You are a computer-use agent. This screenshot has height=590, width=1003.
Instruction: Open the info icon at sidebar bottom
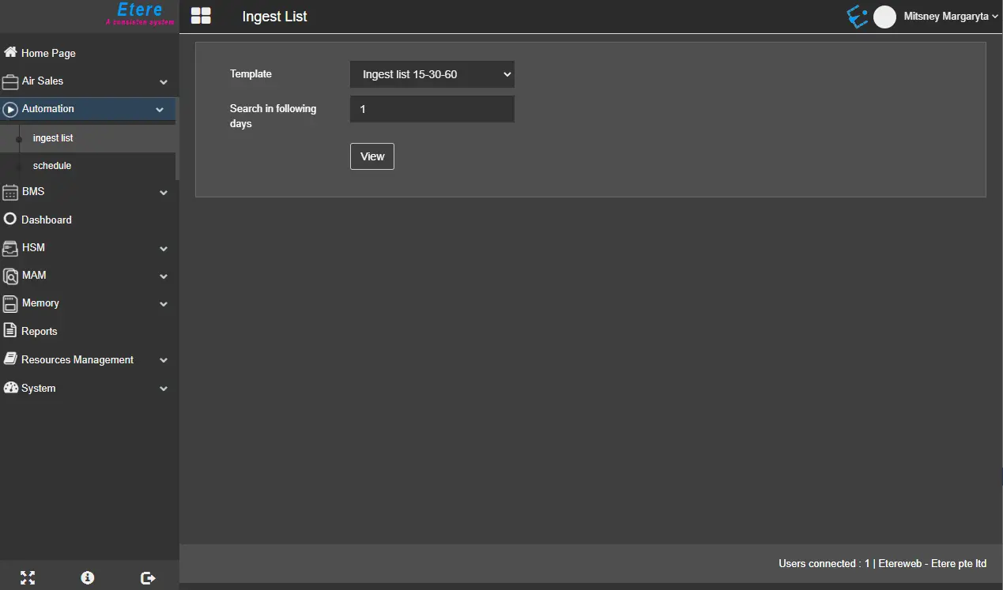click(88, 577)
